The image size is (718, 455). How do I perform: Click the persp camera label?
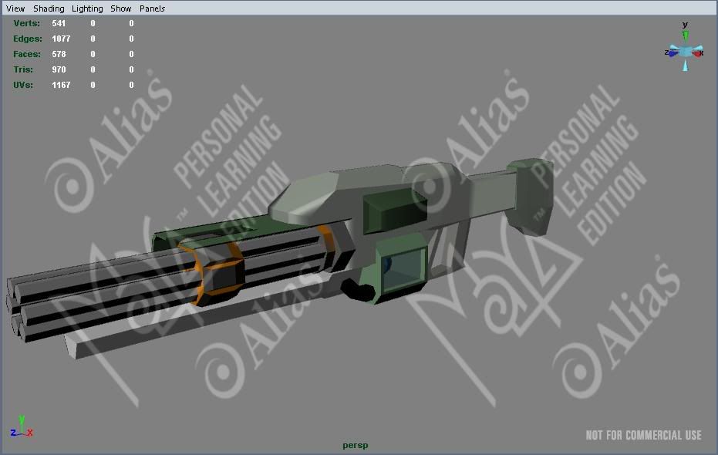pyautogui.click(x=356, y=445)
